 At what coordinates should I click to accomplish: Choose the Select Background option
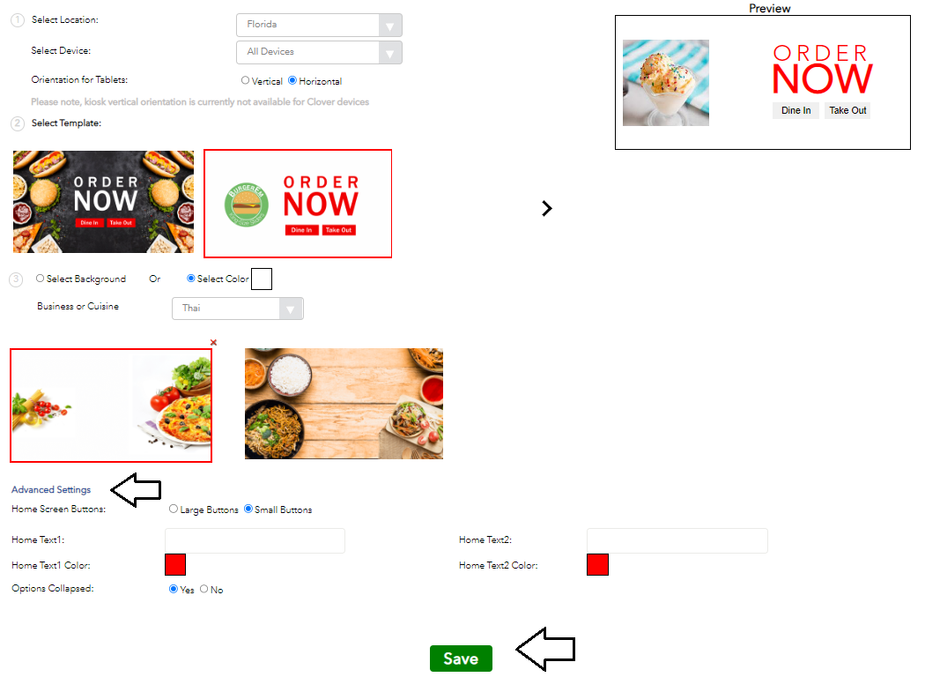click(41, 278)
